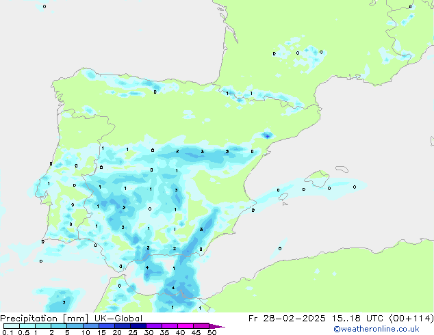Click the legend value '0.5'

point(23,332)
